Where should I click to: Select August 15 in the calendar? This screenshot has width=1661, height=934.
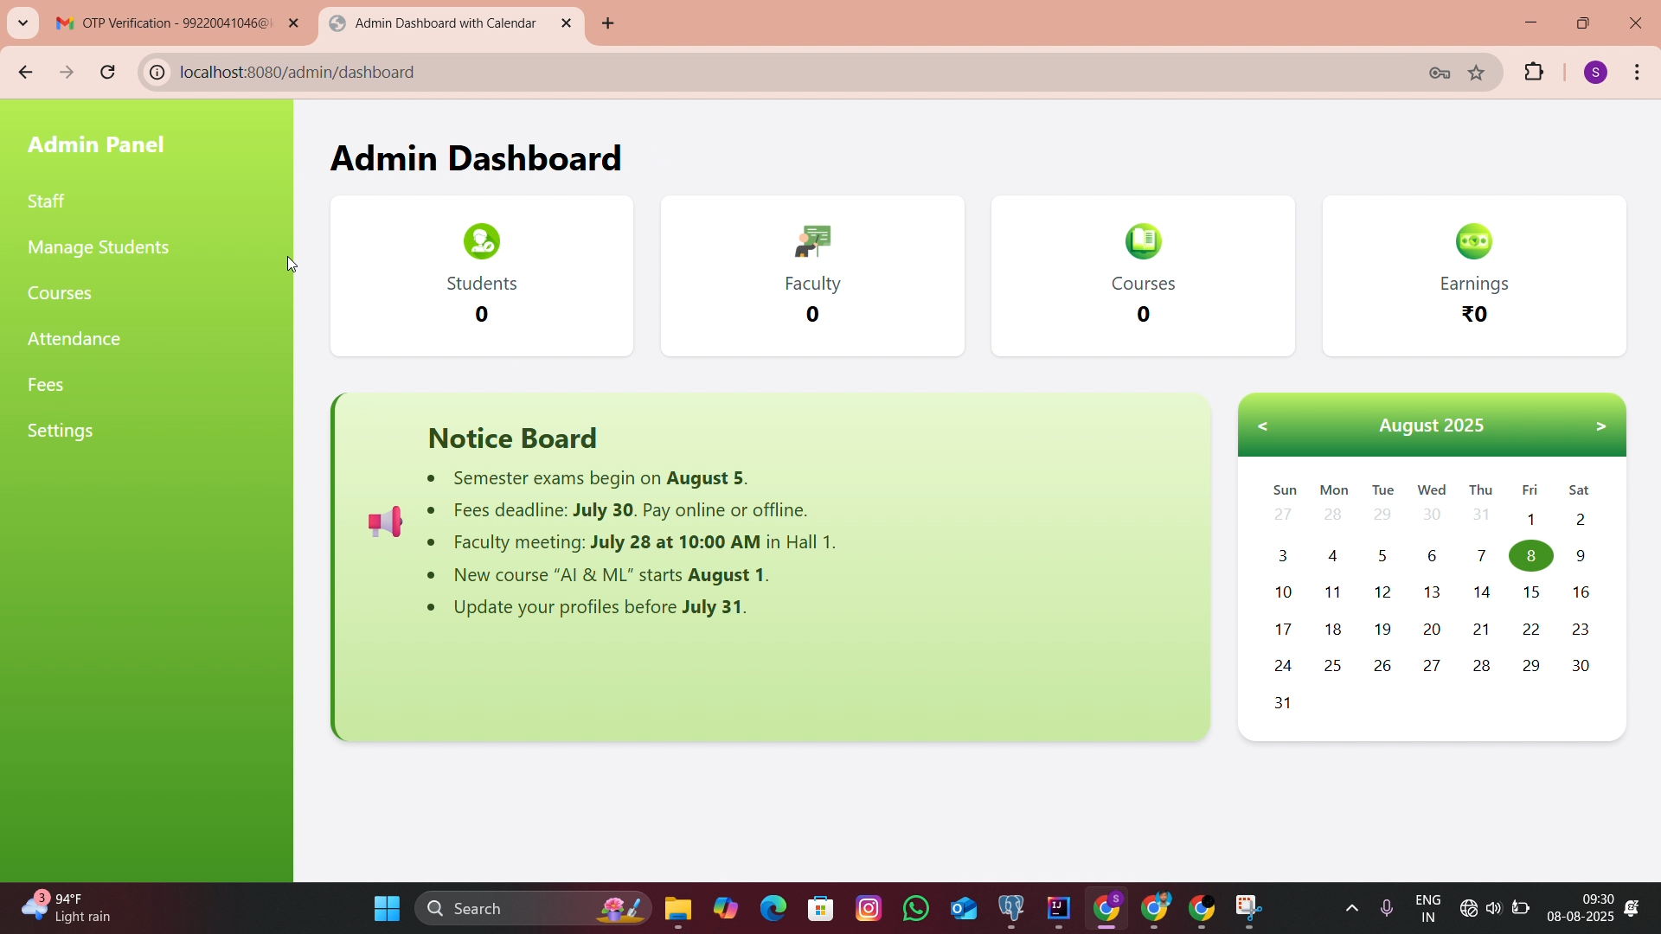tap(1531, 593)
